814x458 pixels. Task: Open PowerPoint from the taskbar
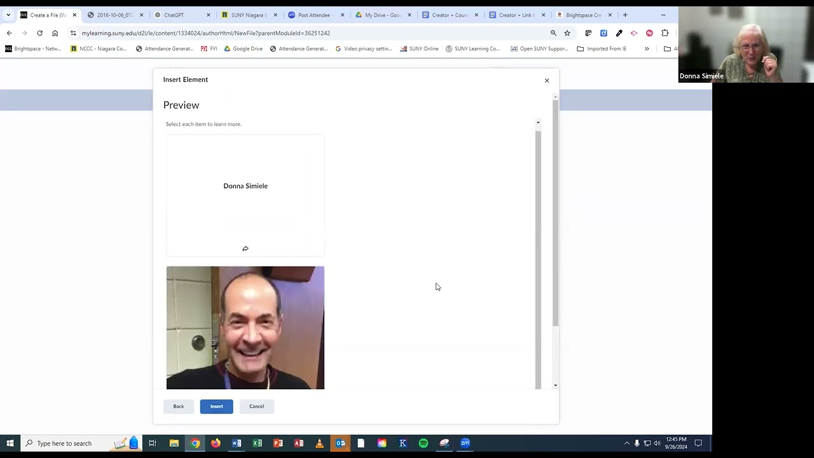(x=278, y=443)
